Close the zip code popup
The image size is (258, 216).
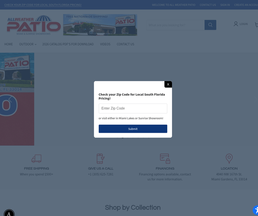(168, 84)
